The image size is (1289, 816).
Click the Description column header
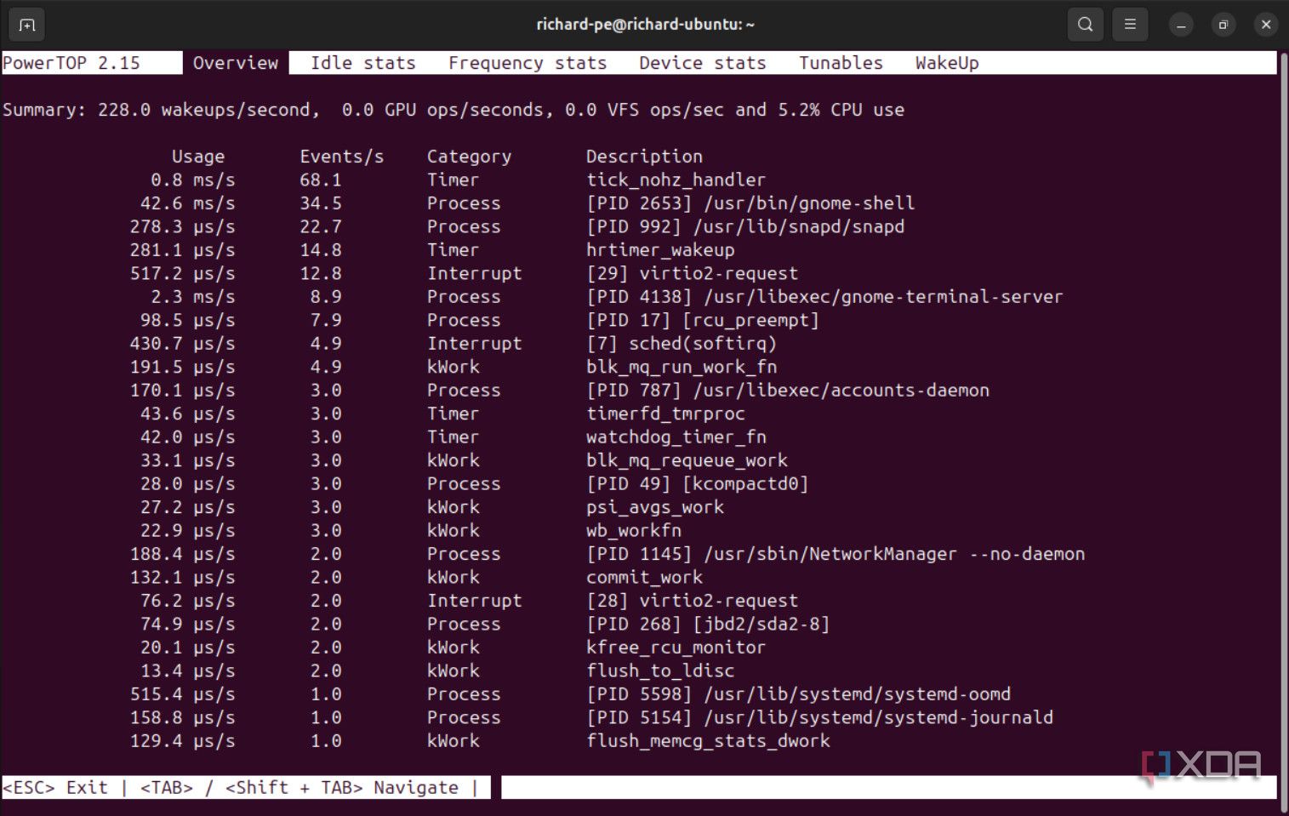click(x=644, y=157)
